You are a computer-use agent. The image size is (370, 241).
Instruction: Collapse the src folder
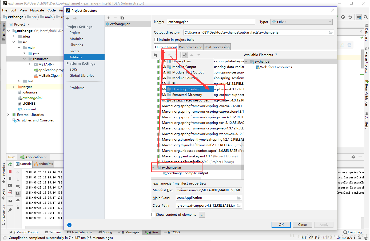[14, 42]
